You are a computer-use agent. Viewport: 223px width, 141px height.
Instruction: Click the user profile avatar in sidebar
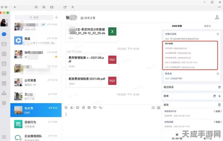[x=4, y=22]
